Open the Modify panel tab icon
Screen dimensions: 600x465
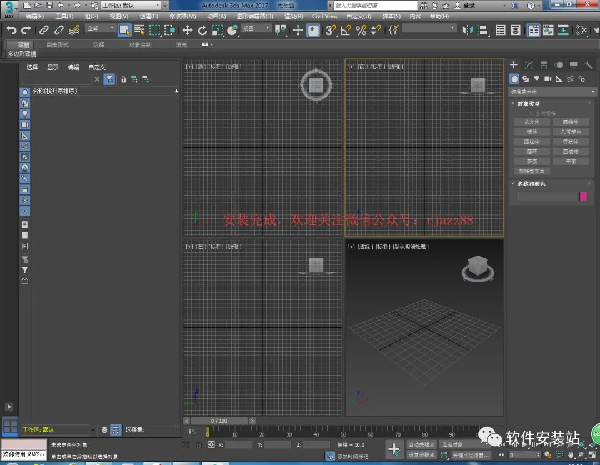tap(528, 65)
